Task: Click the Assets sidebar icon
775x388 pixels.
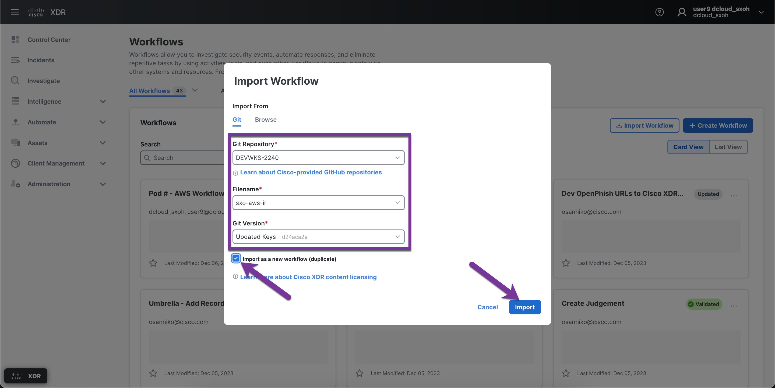Action: (x=15, y=142)
